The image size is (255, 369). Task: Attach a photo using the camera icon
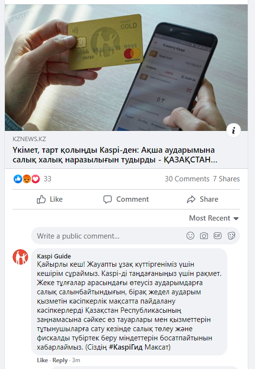pyautogui.click(x=204, y=236)
